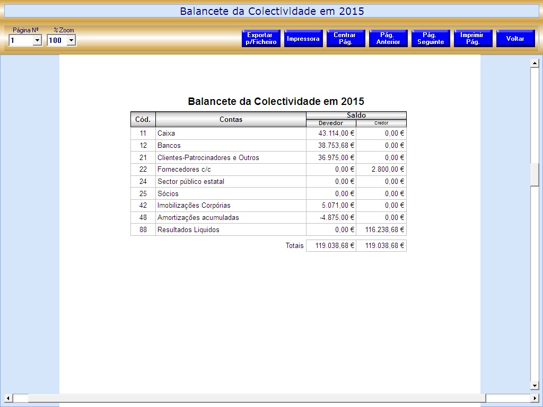Viewport: 543px width, 407px height.
Task: Go to previous page with Pág. Anterior
Action: click(x=388, y=38)
